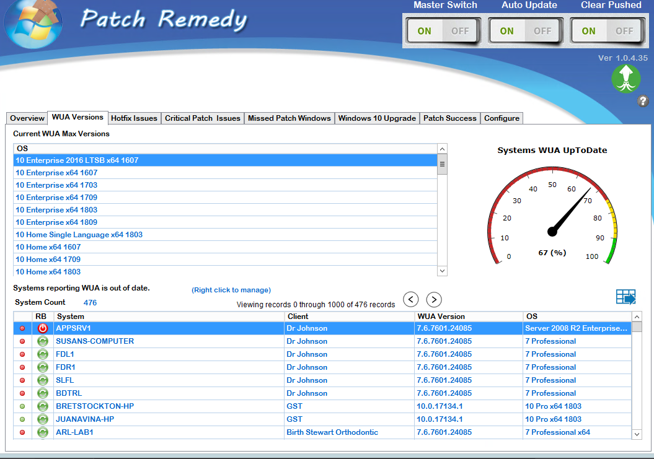Click the green squid update icon
This screenshot has height=459, width=654.
click(x=625, y=79)
